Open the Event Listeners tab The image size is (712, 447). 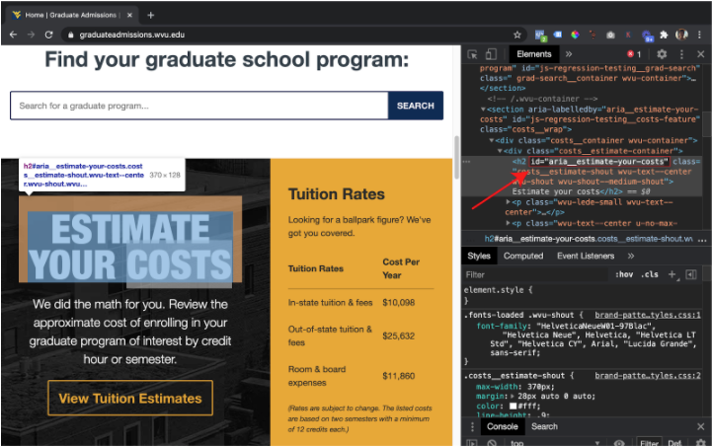pos(586,256)
